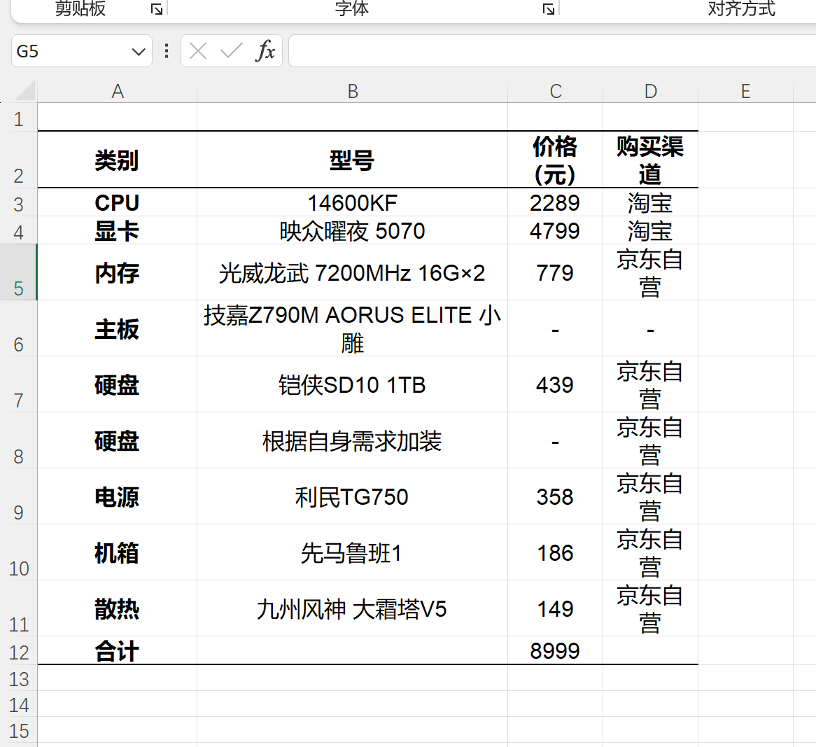
Task: Select the price cell 4799
Action: pos(555,230)
